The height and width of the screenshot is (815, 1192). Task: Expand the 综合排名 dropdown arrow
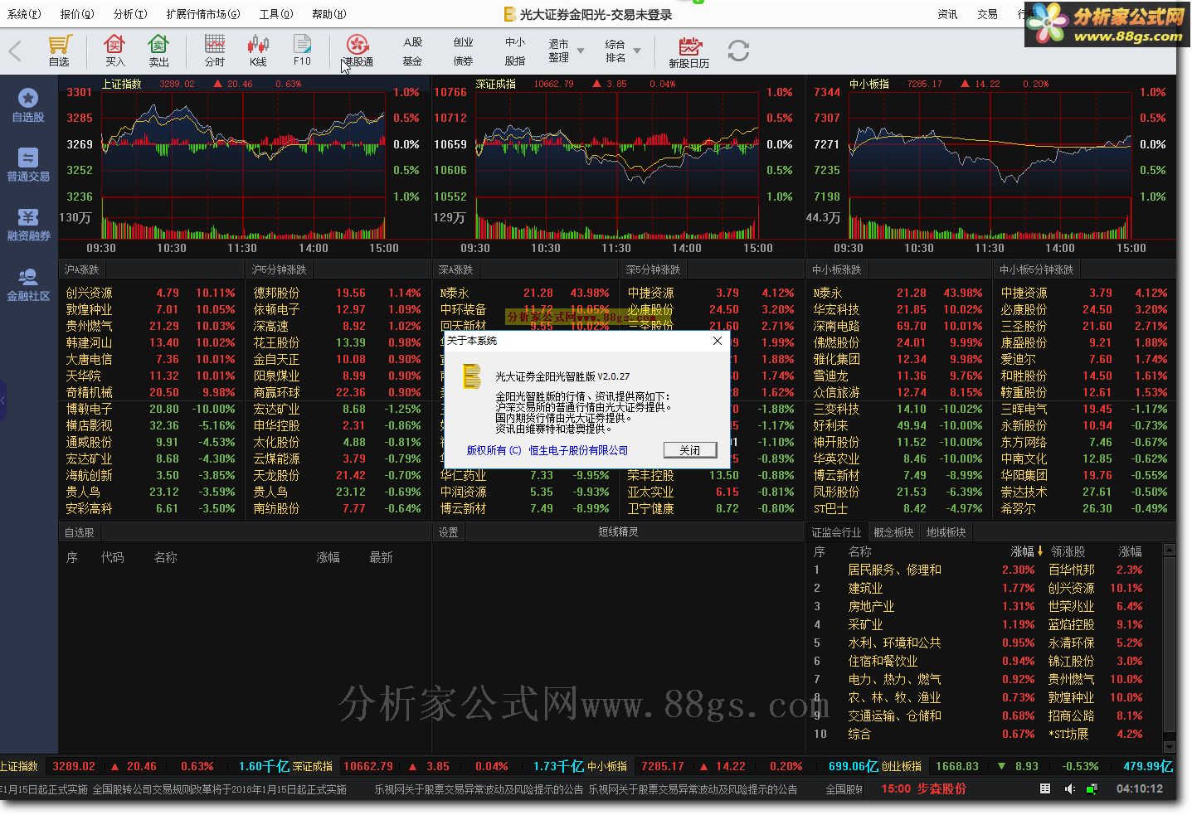click(x=637, y=51)
